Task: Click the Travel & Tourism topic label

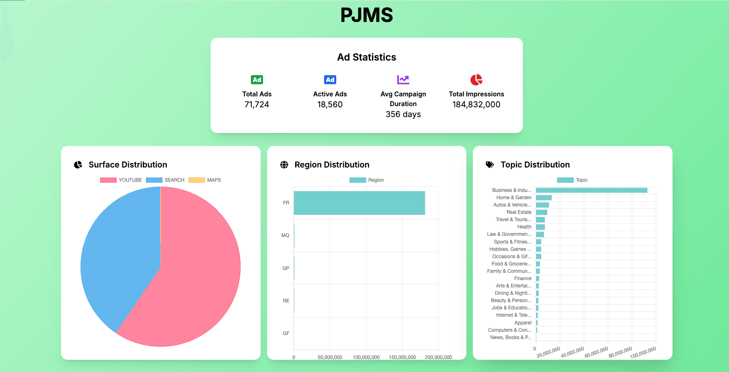Action: point(514,220)
